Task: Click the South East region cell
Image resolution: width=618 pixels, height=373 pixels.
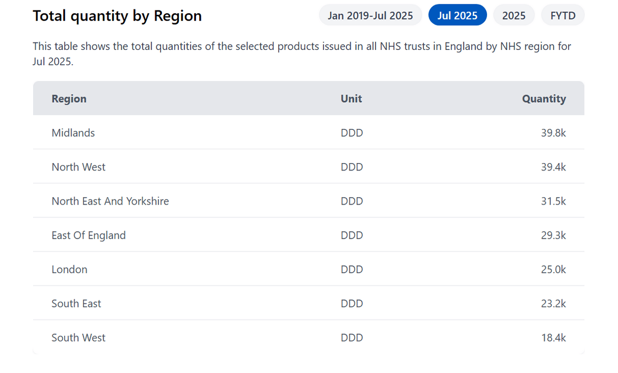Action: click(76, 303)
